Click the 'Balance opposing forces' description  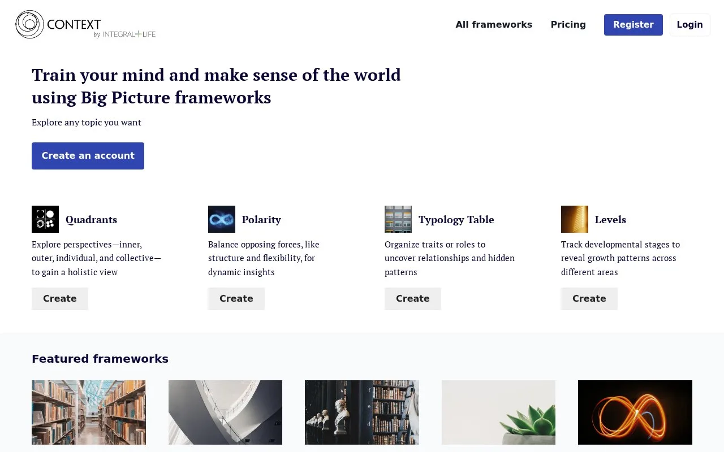tap(264, 258)
